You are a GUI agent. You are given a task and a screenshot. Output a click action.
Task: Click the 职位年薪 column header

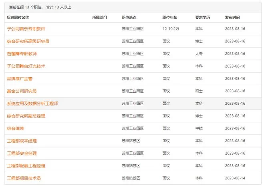coord(170,18)
